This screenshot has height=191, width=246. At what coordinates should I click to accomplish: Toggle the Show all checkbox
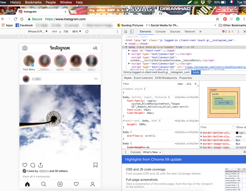point(233,127)
